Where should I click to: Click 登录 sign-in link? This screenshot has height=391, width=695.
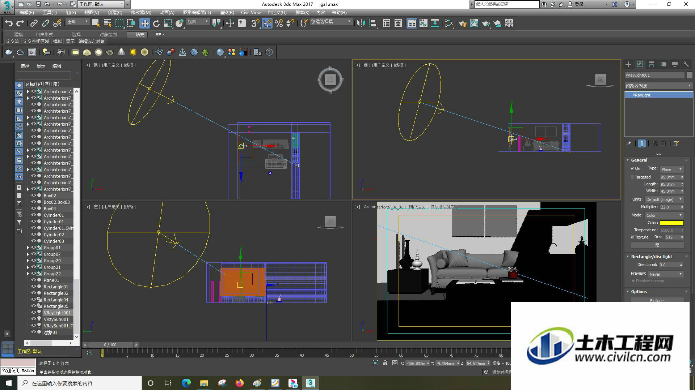[x=579, y=4]
